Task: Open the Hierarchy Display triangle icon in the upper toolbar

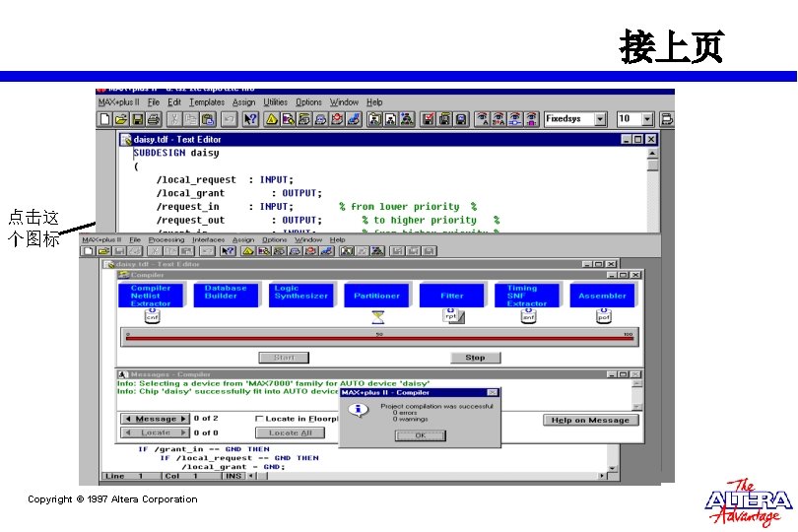Action: 272,119
